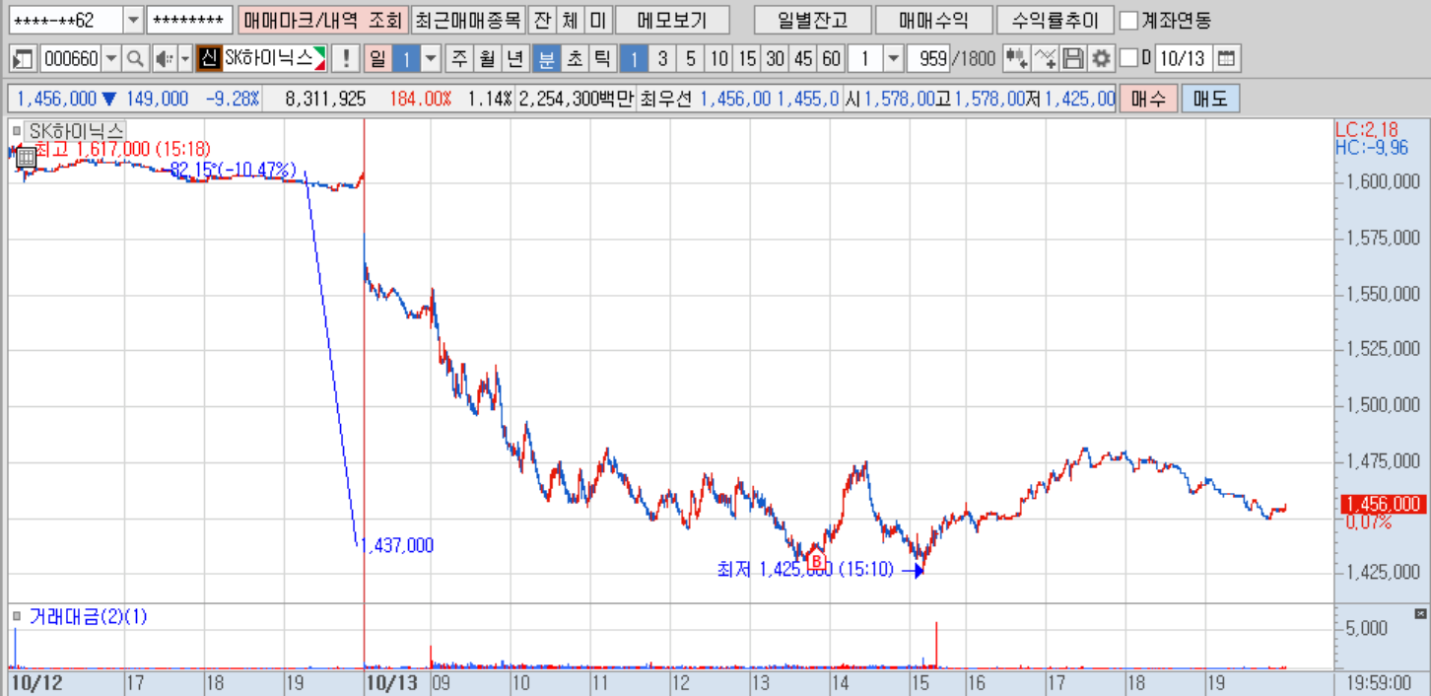
Task: Click the 일 interval value 1 field
Action: point(406,59)
